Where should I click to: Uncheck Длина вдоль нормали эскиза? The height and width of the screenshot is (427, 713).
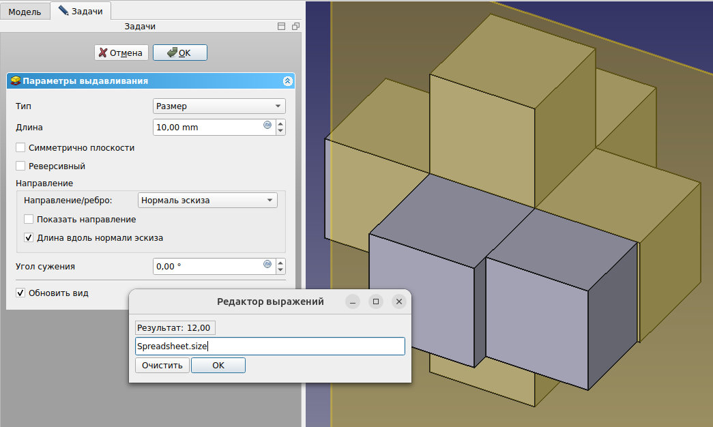29,237
